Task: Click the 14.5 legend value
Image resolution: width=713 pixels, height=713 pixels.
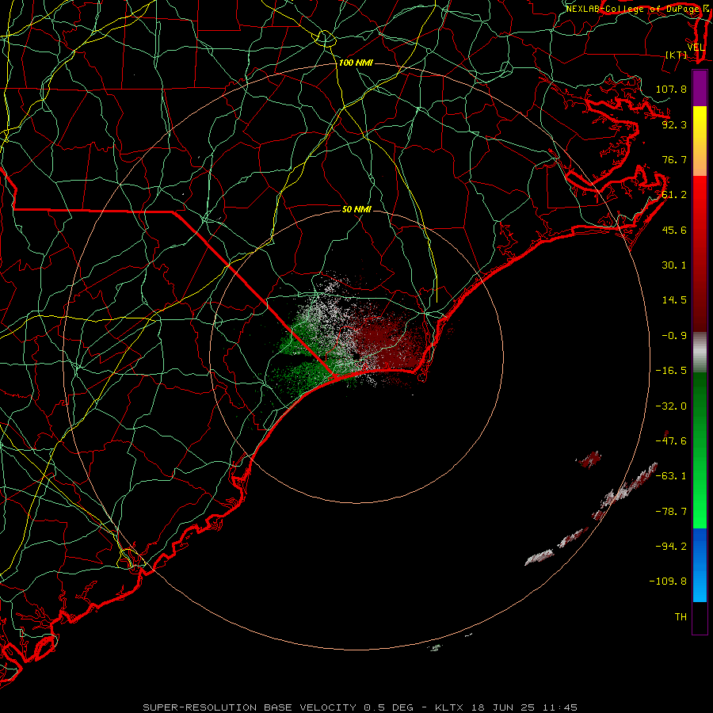Action: [674, 300]
